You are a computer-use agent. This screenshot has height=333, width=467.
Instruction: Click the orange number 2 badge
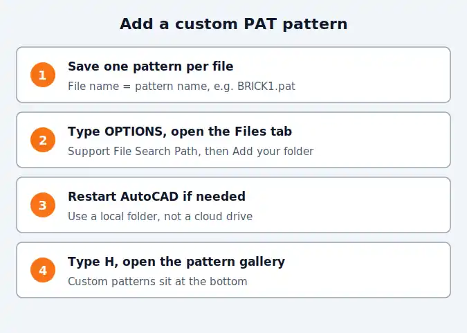[43, 140]
